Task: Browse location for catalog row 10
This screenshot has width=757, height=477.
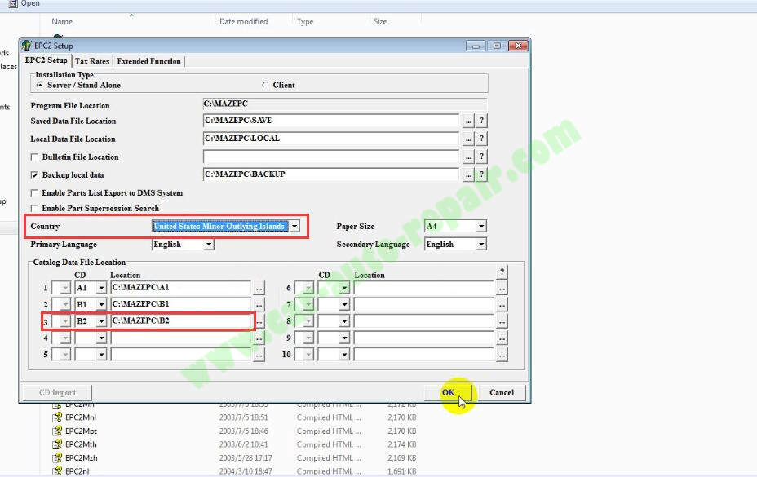Action: point(502,355)
